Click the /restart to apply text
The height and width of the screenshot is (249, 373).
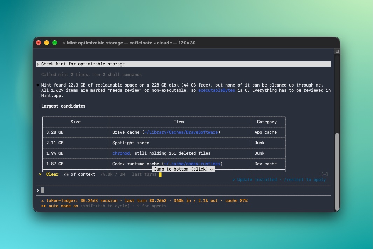click(305, 180)
